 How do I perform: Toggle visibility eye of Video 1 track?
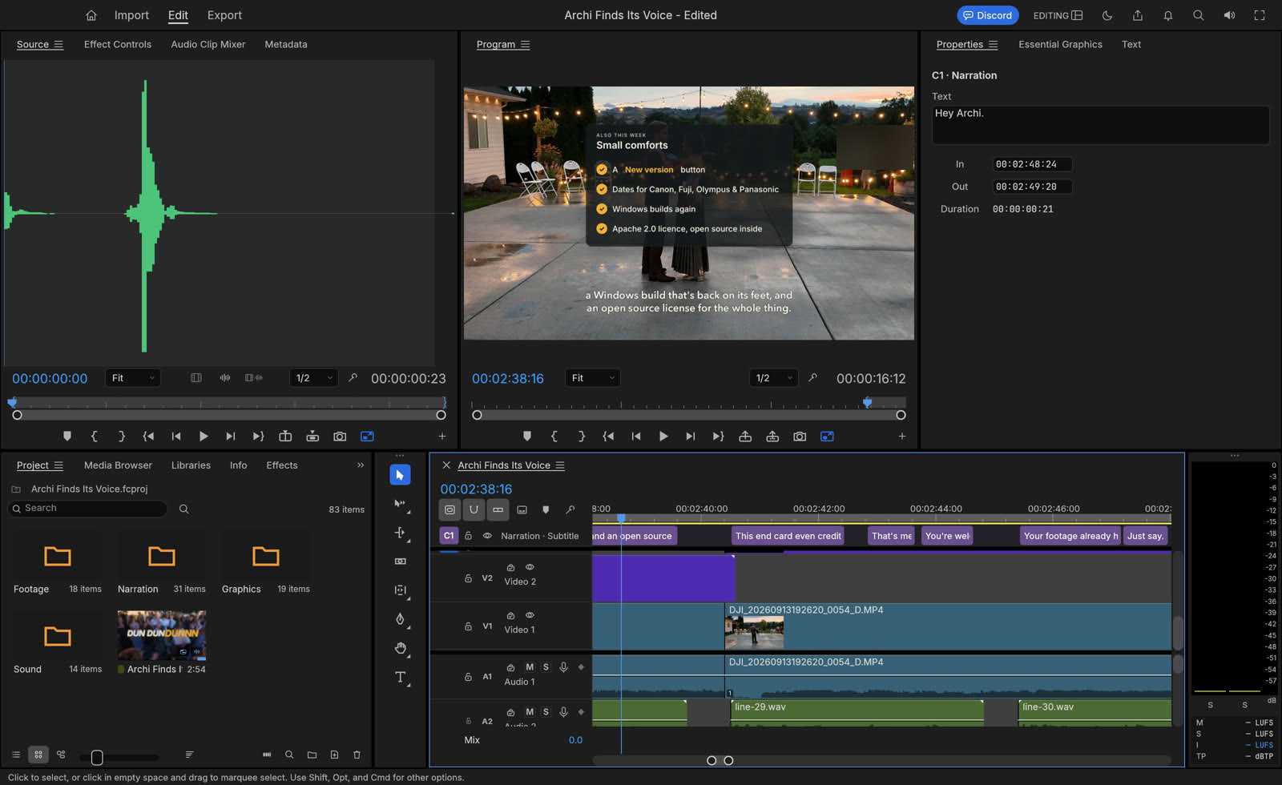[x=530, y=615]
